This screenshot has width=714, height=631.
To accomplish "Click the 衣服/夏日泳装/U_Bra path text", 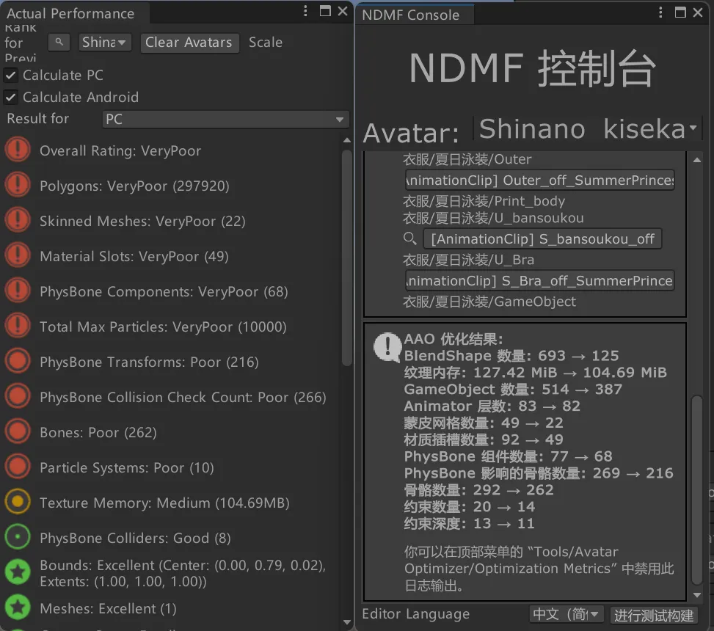I will 469,260.
